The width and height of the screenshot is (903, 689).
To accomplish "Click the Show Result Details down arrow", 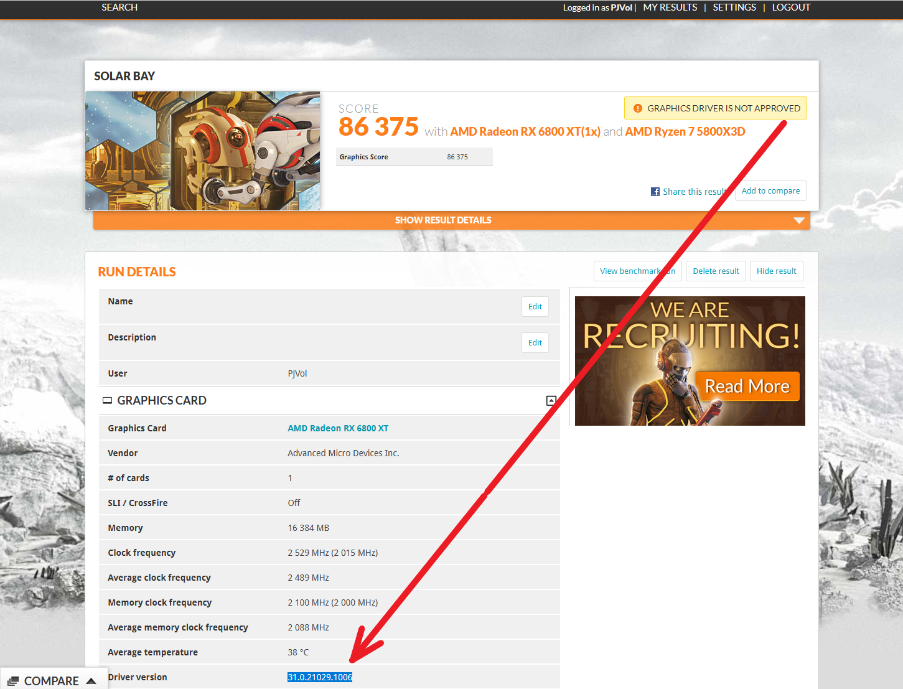I will click(799, 220).
